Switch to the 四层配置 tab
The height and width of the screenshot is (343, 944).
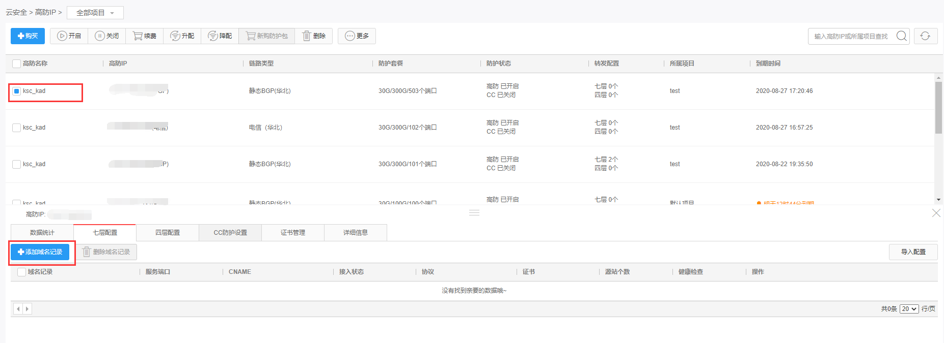[x=168, y=233]
